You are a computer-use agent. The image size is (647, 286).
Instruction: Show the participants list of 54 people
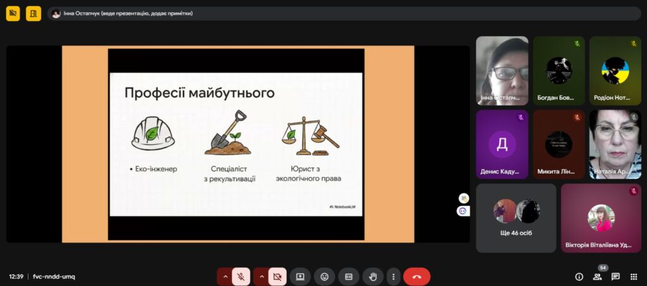tap(597, 277)
